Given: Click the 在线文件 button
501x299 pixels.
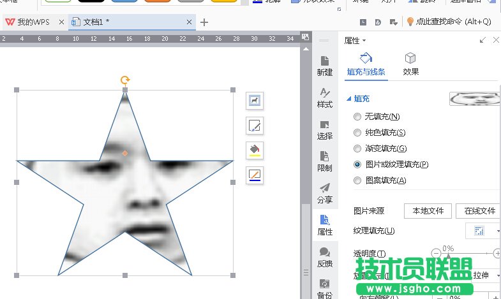Looking at the screenshot, I should click(479, 211).
